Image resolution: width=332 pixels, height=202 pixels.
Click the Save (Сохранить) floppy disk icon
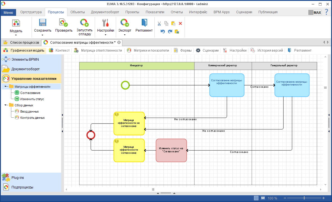point(43,23)
